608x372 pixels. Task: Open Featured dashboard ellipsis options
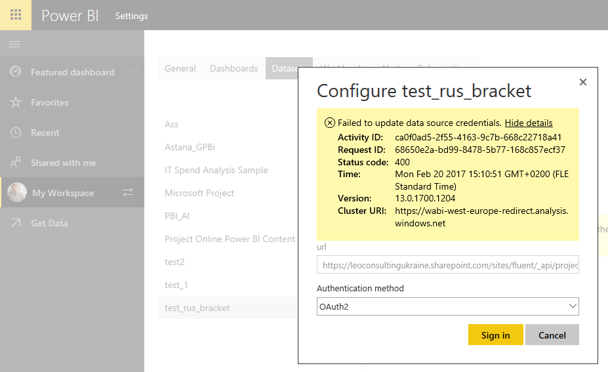pyautogui.click(x=133, y=72)
